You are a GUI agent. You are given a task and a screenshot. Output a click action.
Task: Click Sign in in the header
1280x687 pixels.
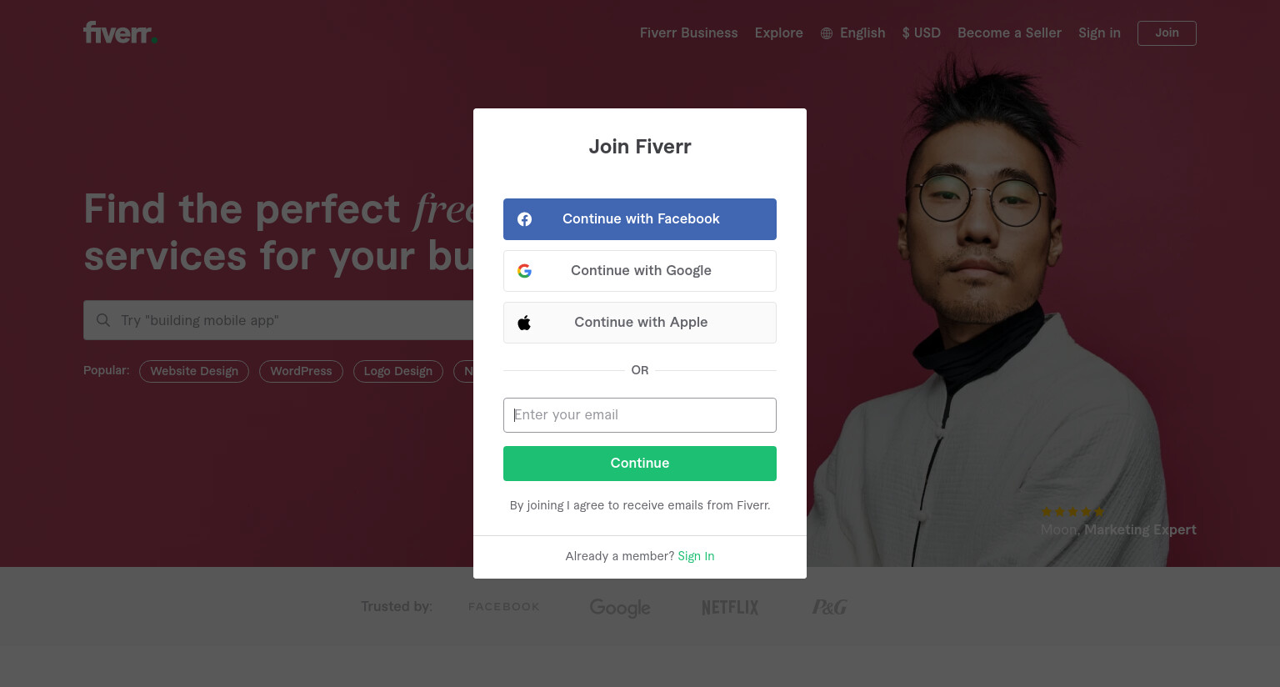point(1099,33)
